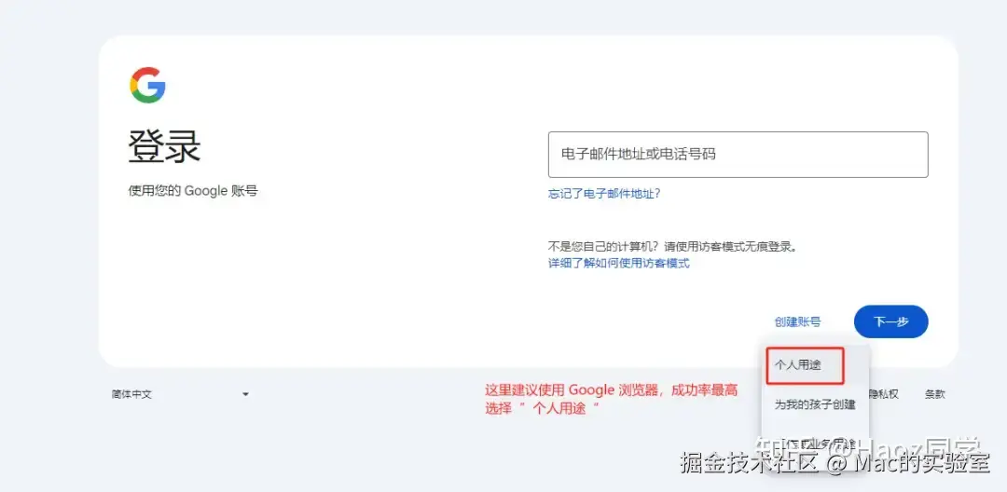The width and height of the screenshot is (1007, 492).
Task: Open the 隐私权 footer link
Action: pos(884,394)
